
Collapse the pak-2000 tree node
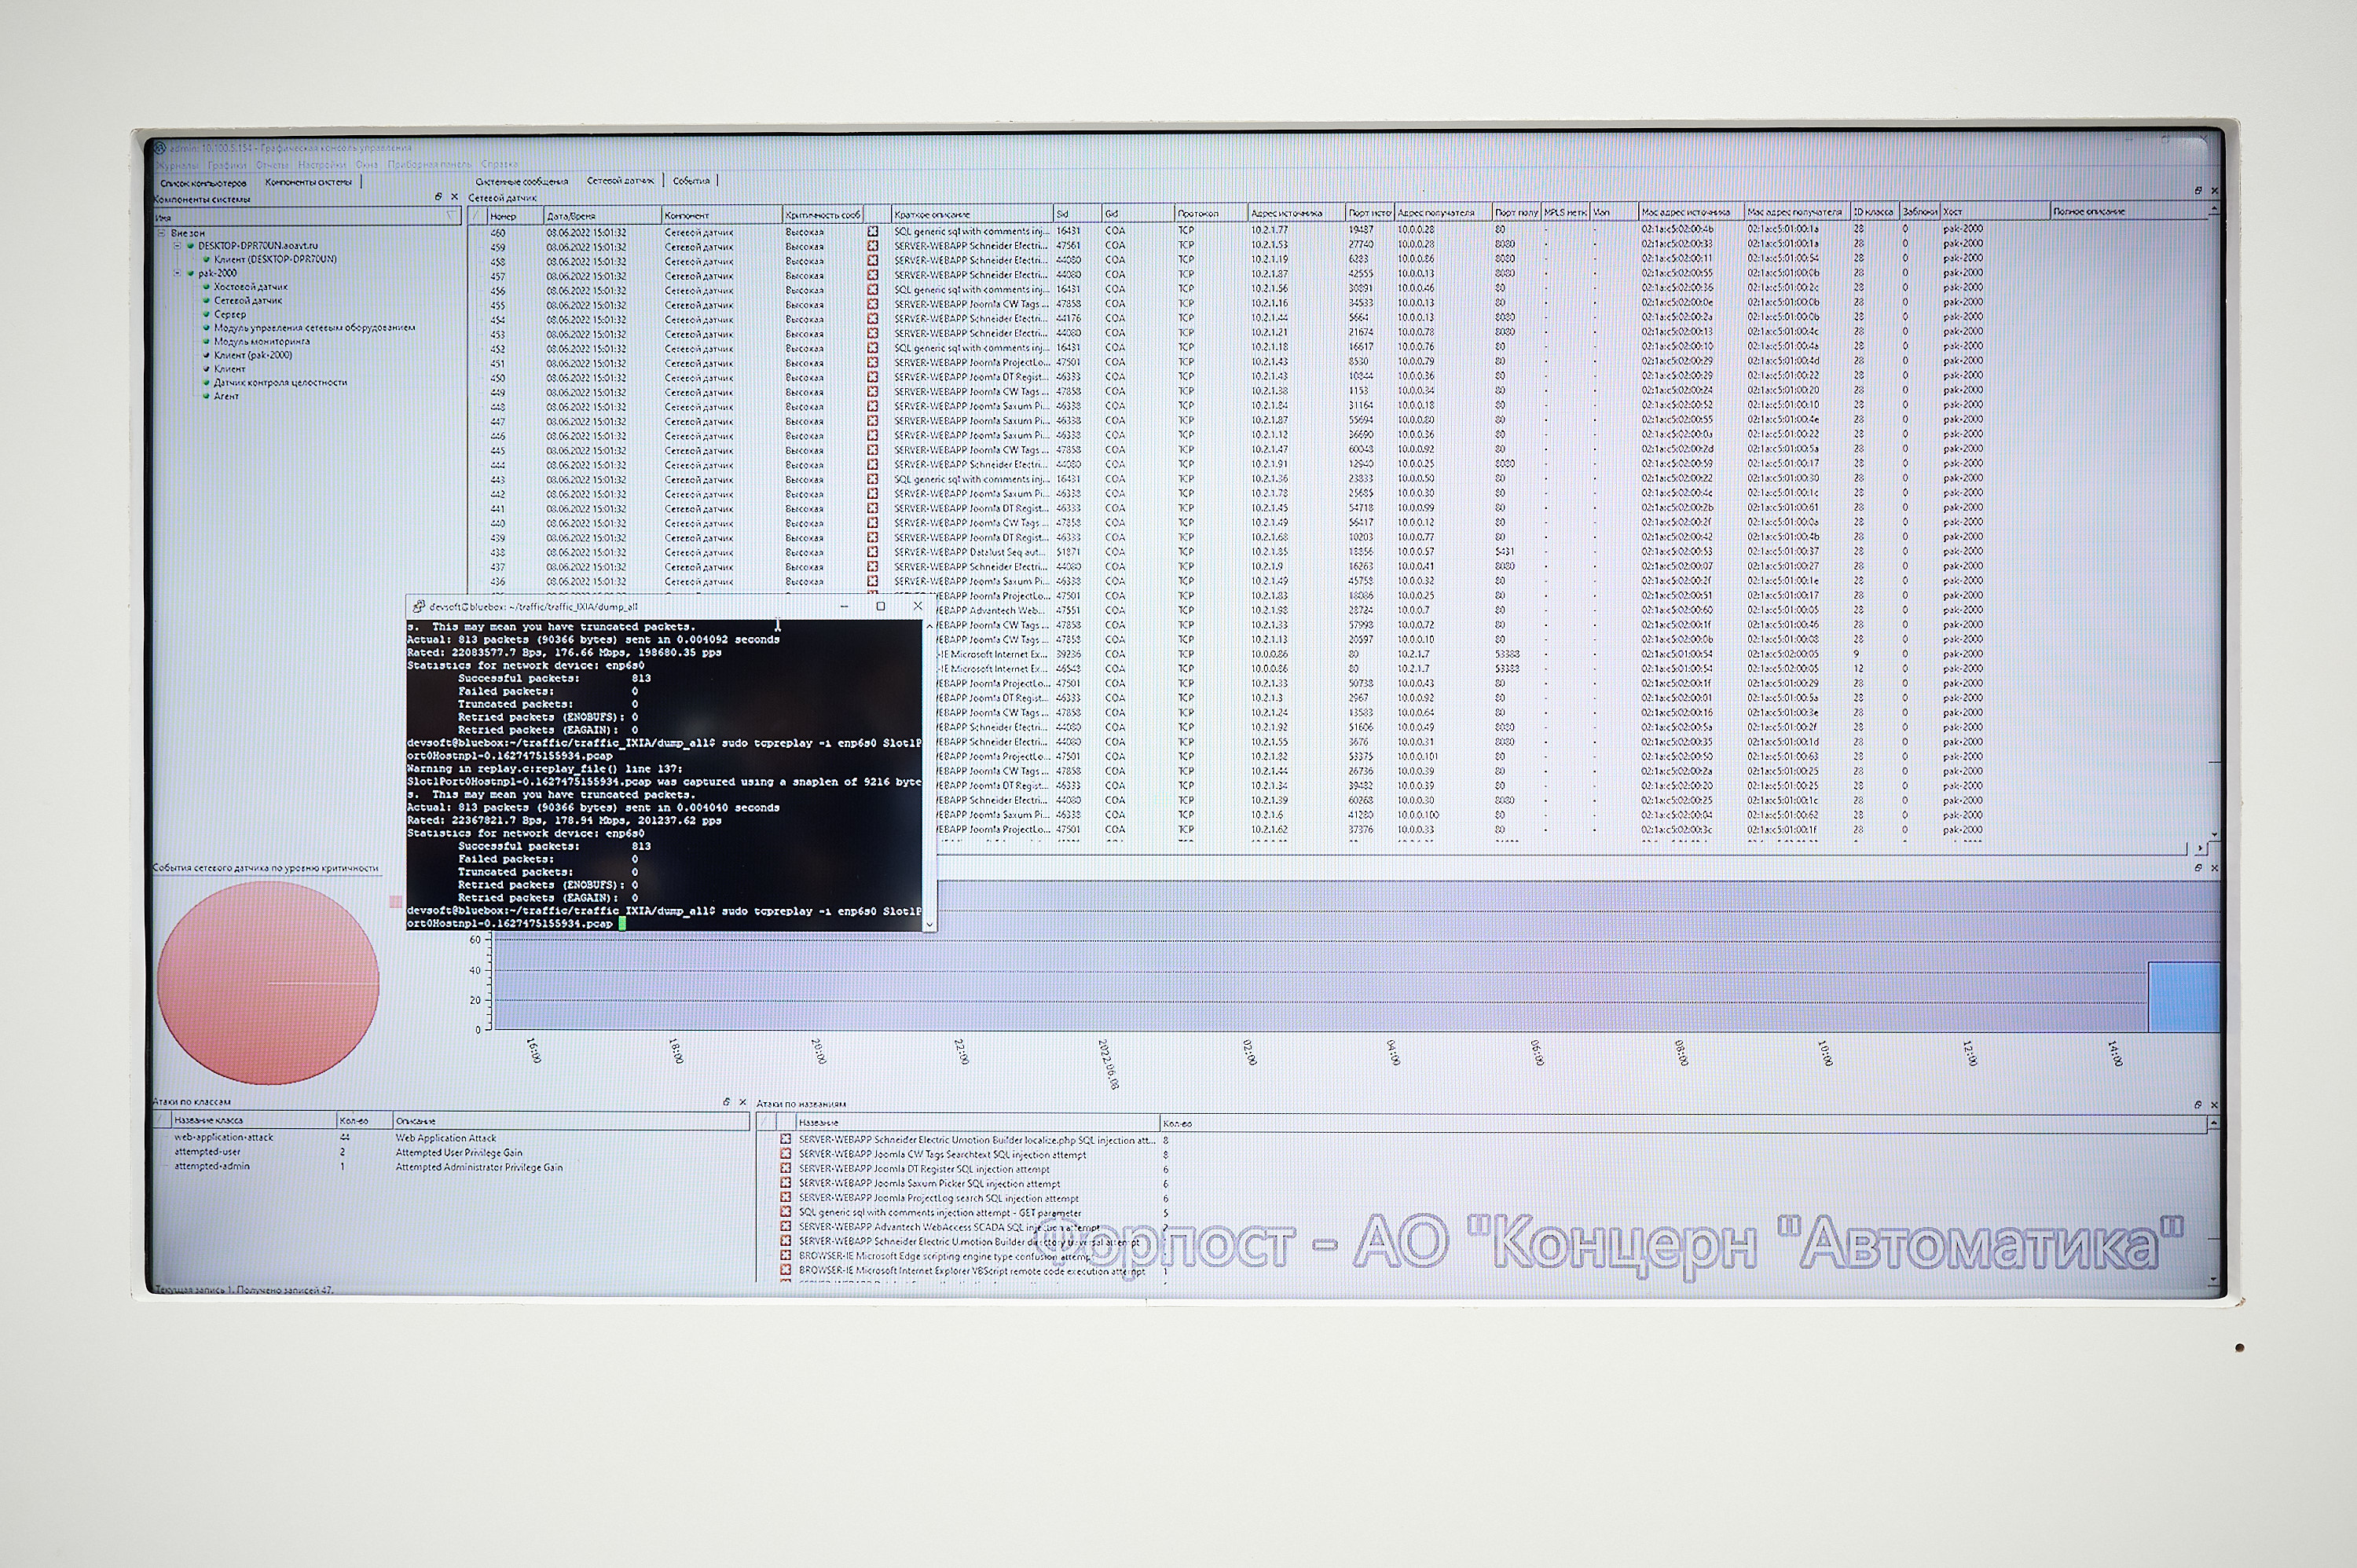pos(177,273)
